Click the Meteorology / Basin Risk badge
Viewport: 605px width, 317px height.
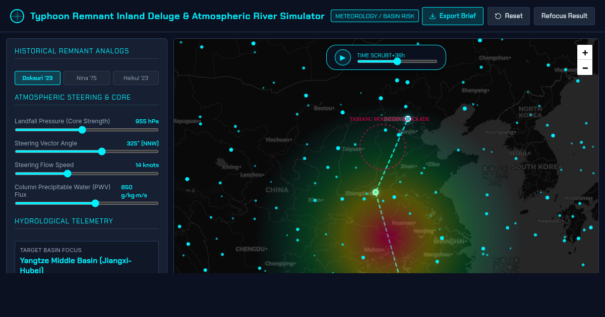[x=374, y=16]
